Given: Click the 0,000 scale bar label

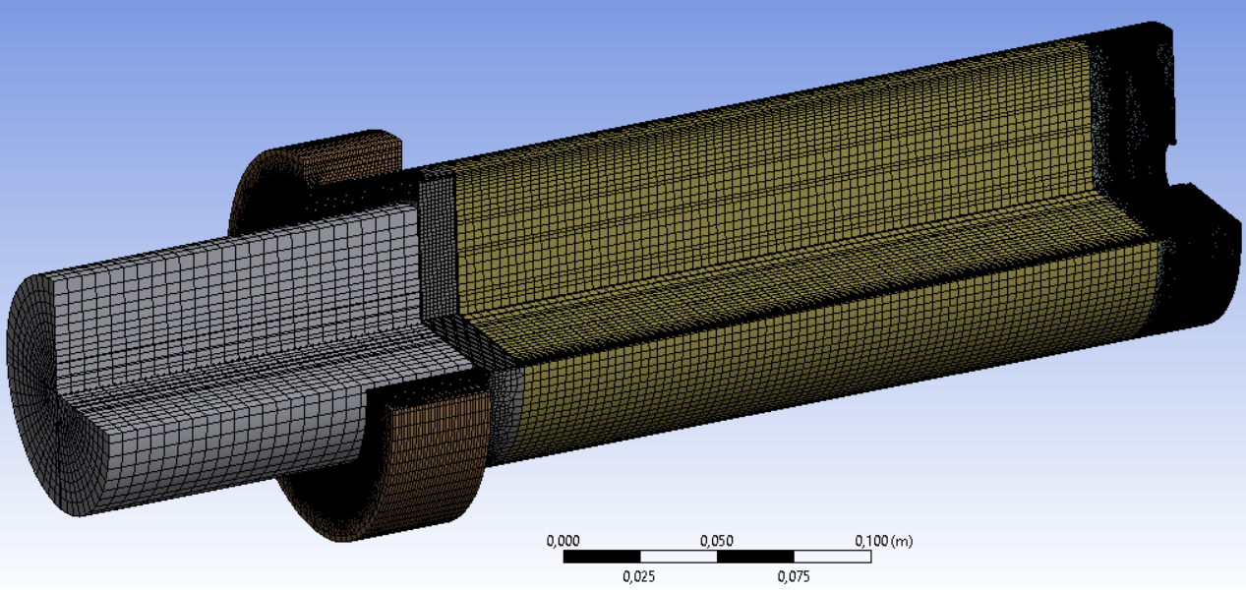Looking at the screenshot, I should [x=562, y=542].
